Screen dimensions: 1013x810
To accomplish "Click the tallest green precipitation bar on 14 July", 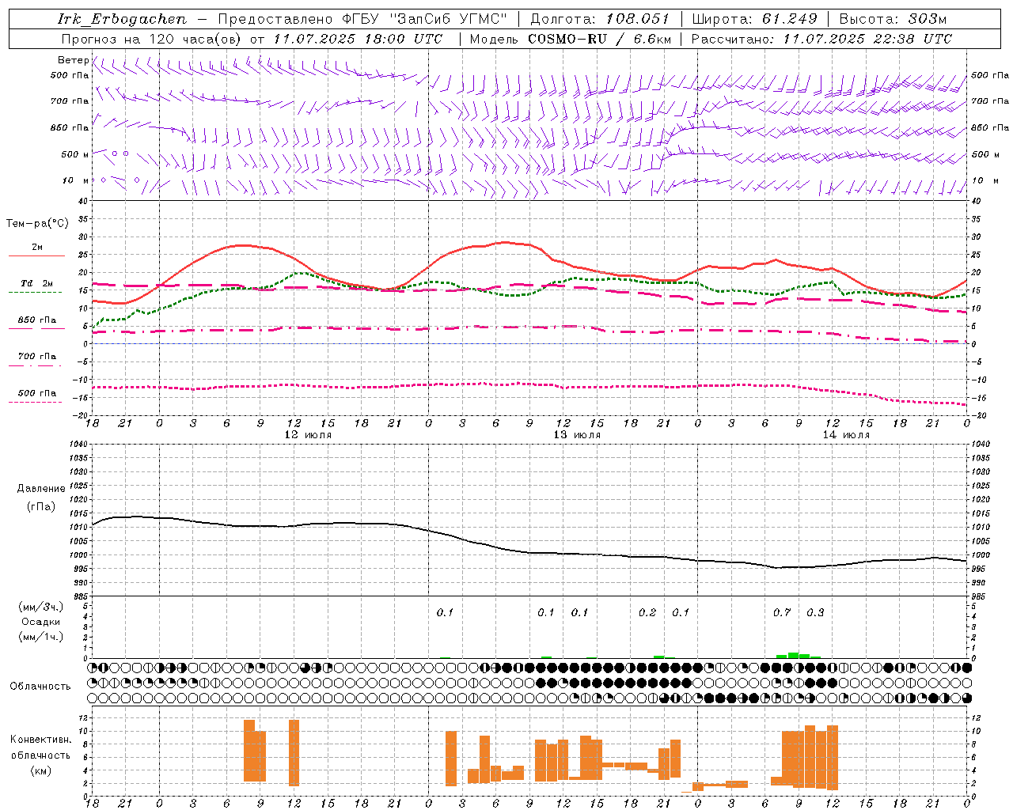I will tap(793, 655).
